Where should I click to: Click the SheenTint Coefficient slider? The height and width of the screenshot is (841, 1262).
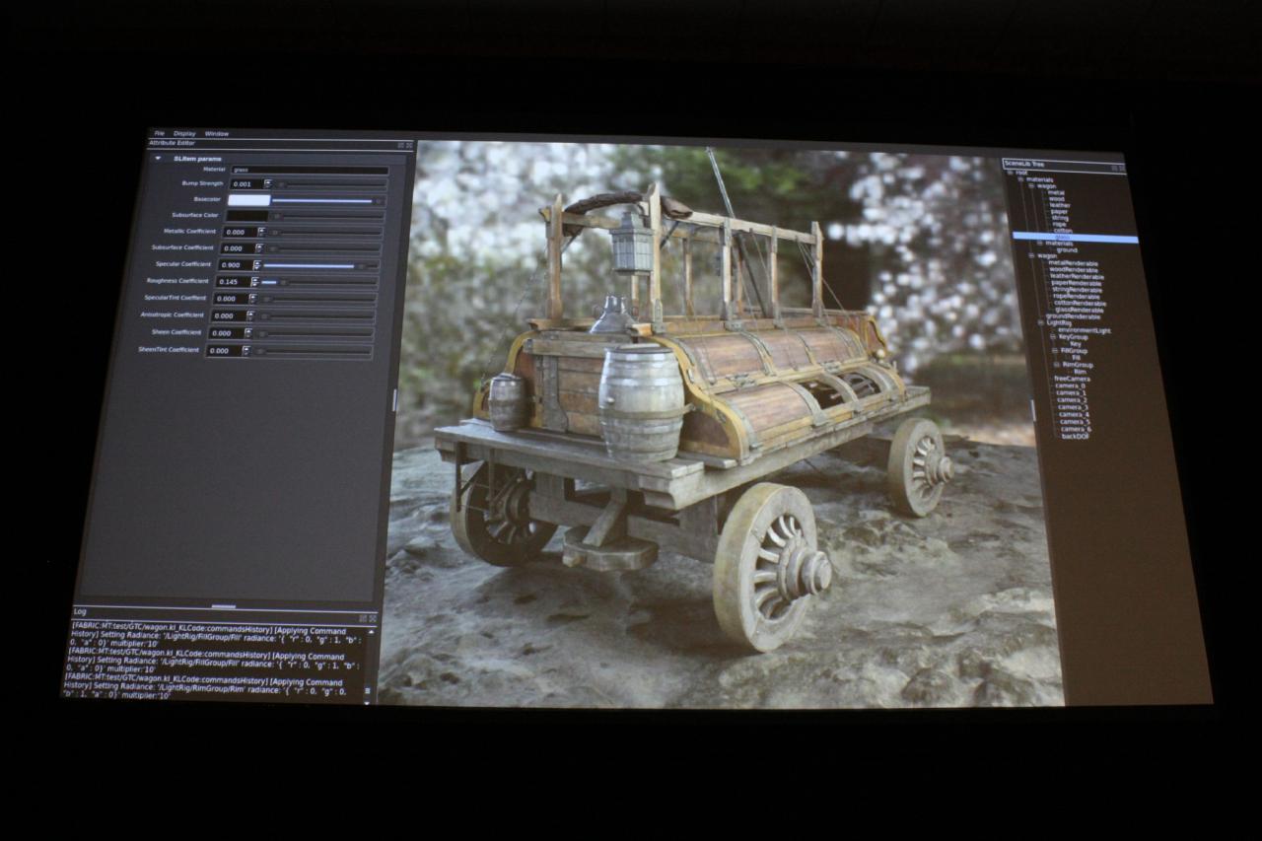tap(311, 351)
